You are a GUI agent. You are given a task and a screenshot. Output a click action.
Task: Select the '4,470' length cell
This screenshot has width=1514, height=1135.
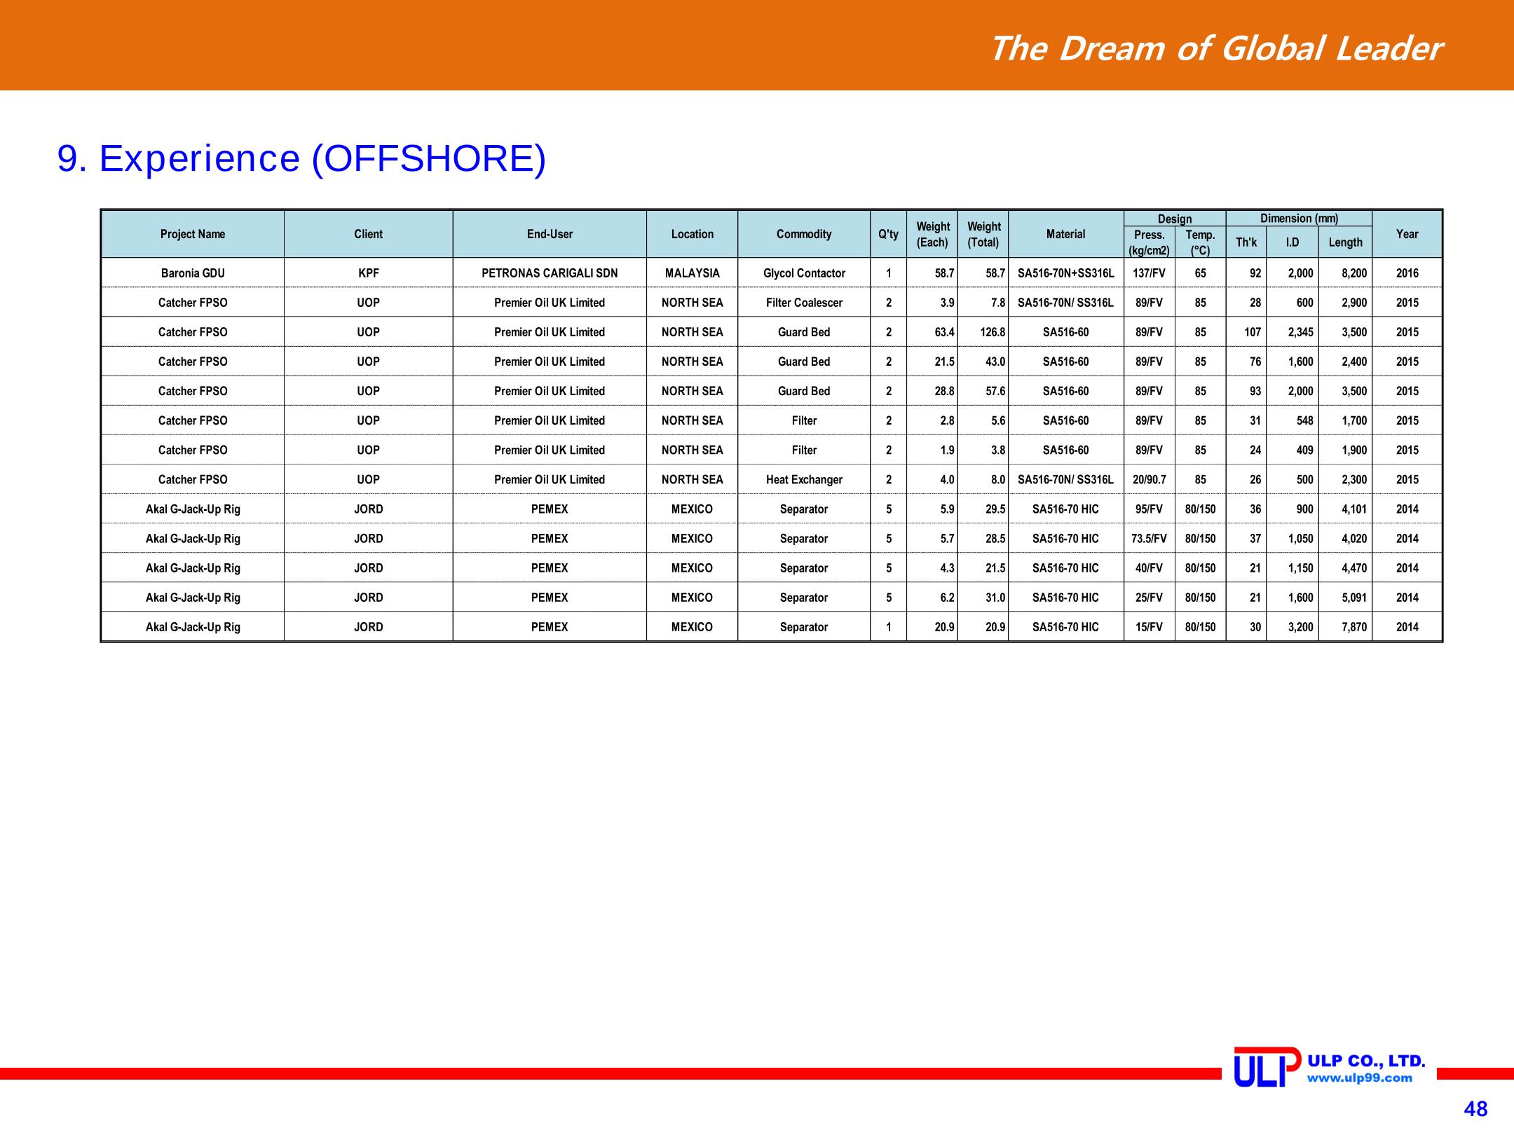click(x=1346, y=568)
